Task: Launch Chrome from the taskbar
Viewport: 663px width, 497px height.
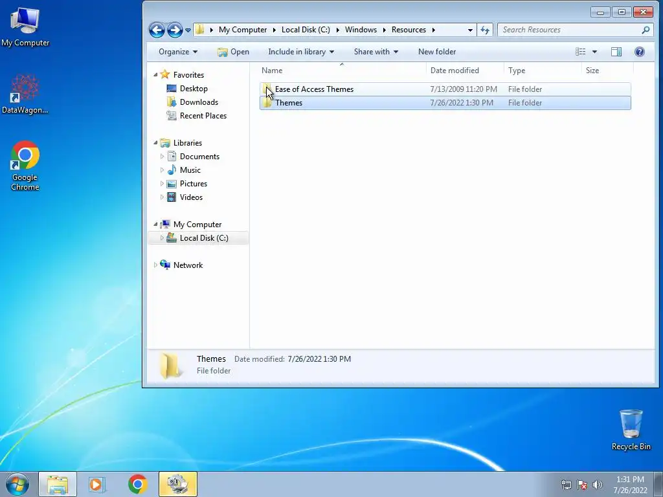Action: point(137,484)
